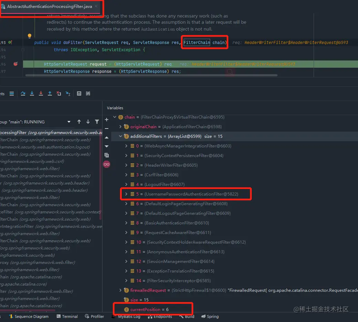Collapse the additionalFilters list node
Image resolution: width=358 pixels, height=322 pixels.
point(120,136)
